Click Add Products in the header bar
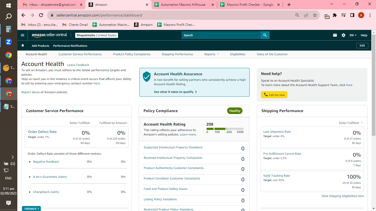The height and width of the screenshot is (211, 376). (x=40, y=46)
